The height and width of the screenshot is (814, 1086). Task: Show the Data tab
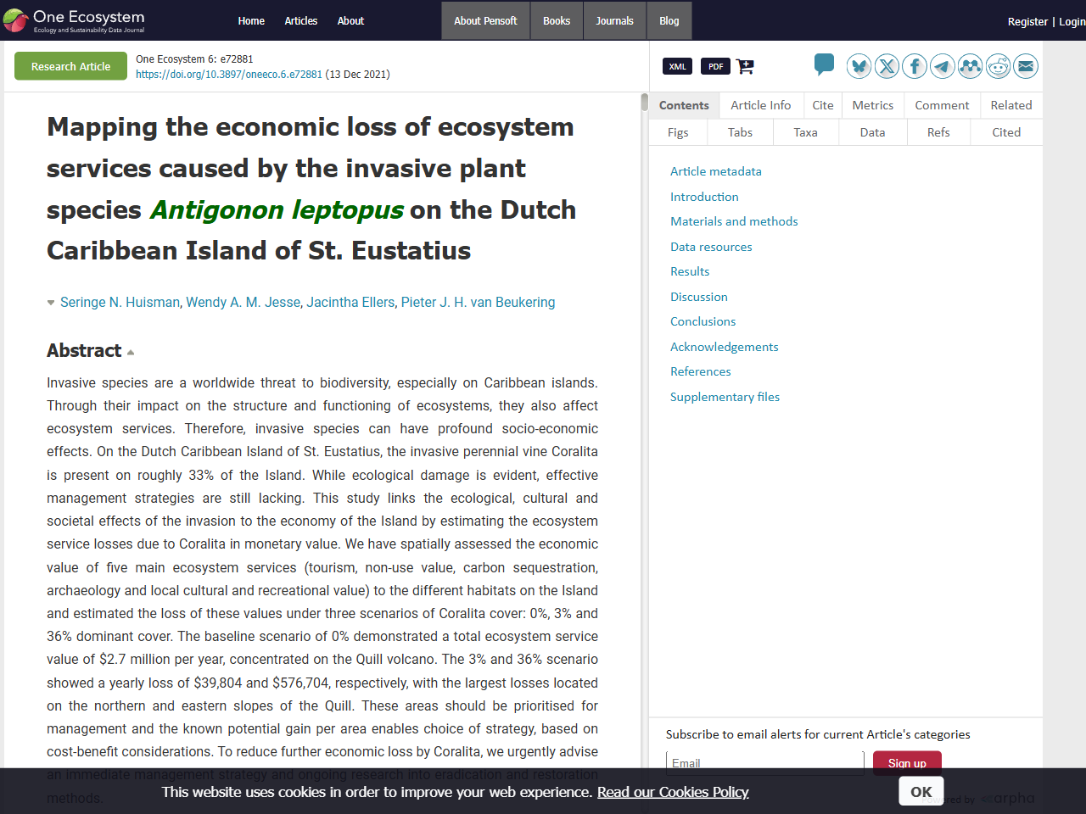coord(872,132)
